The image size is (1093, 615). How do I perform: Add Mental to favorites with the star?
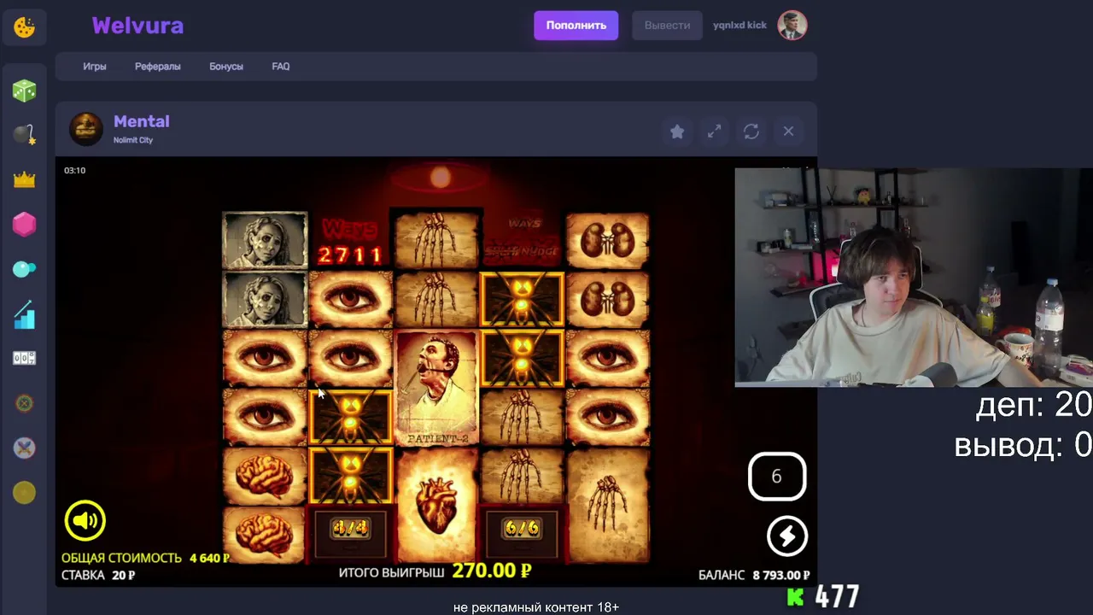click(677, 132)
